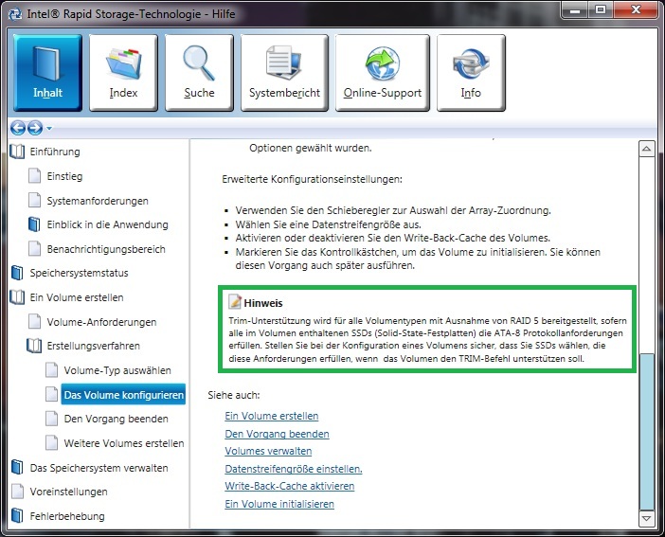The image size is (665, 537).
Task: Open the Info tab
Action: click(471, 73)
